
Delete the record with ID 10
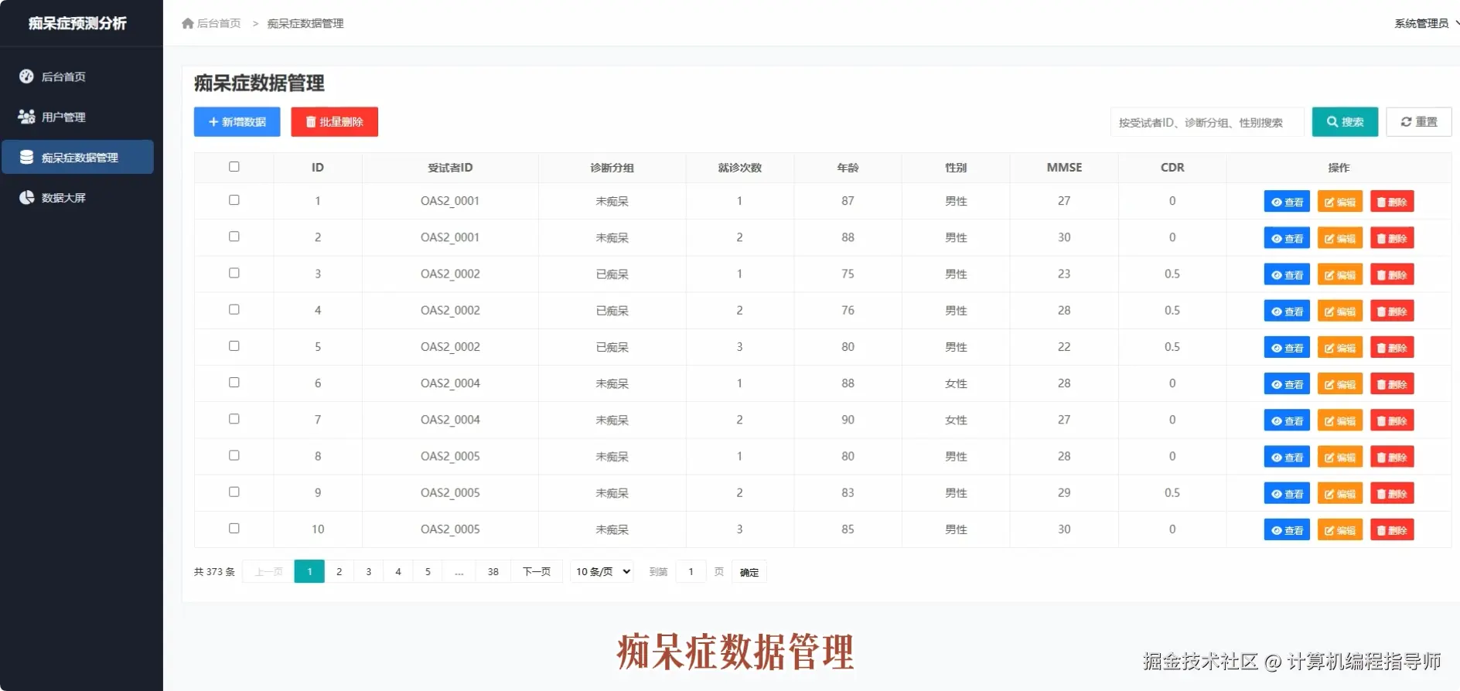point(1392,529)
